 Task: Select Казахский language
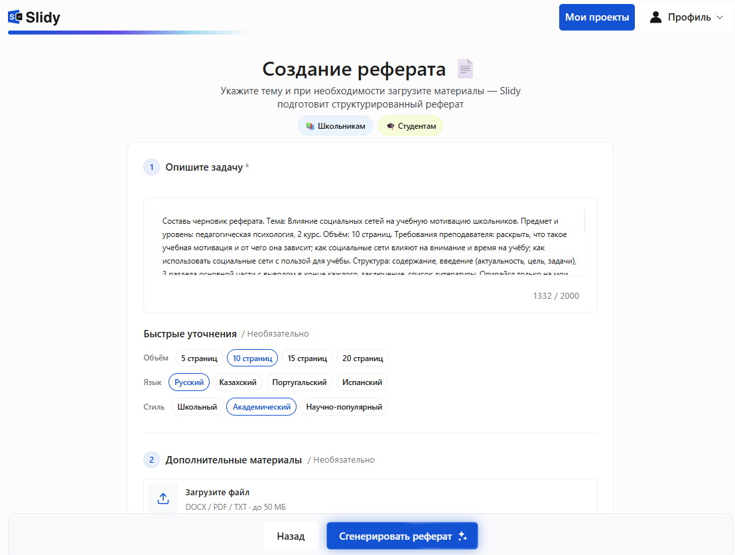237,382
